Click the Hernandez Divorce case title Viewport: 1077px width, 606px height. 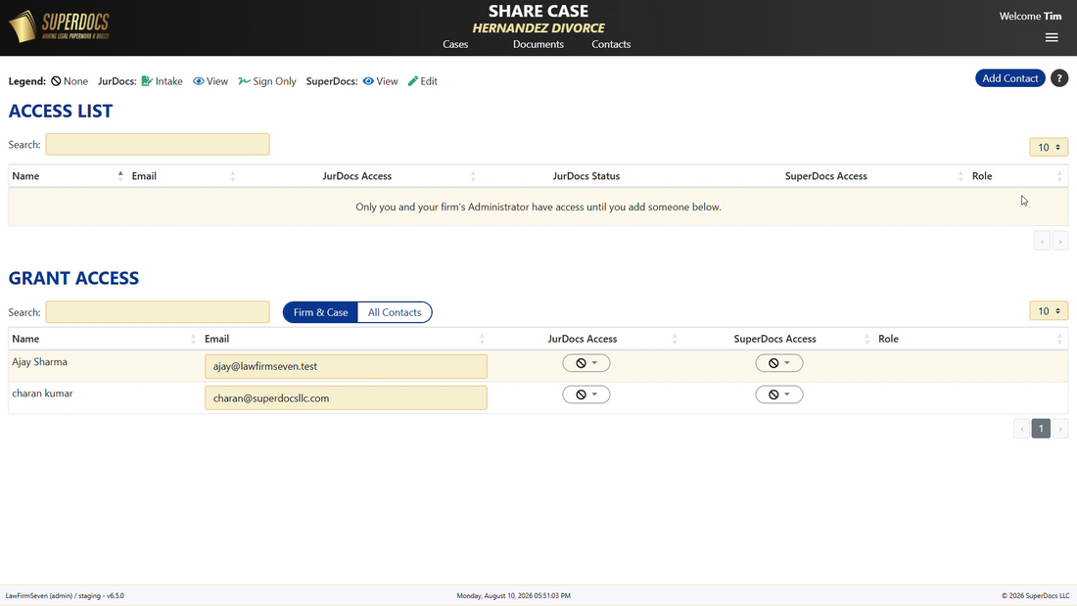click(x=538, y=28)
